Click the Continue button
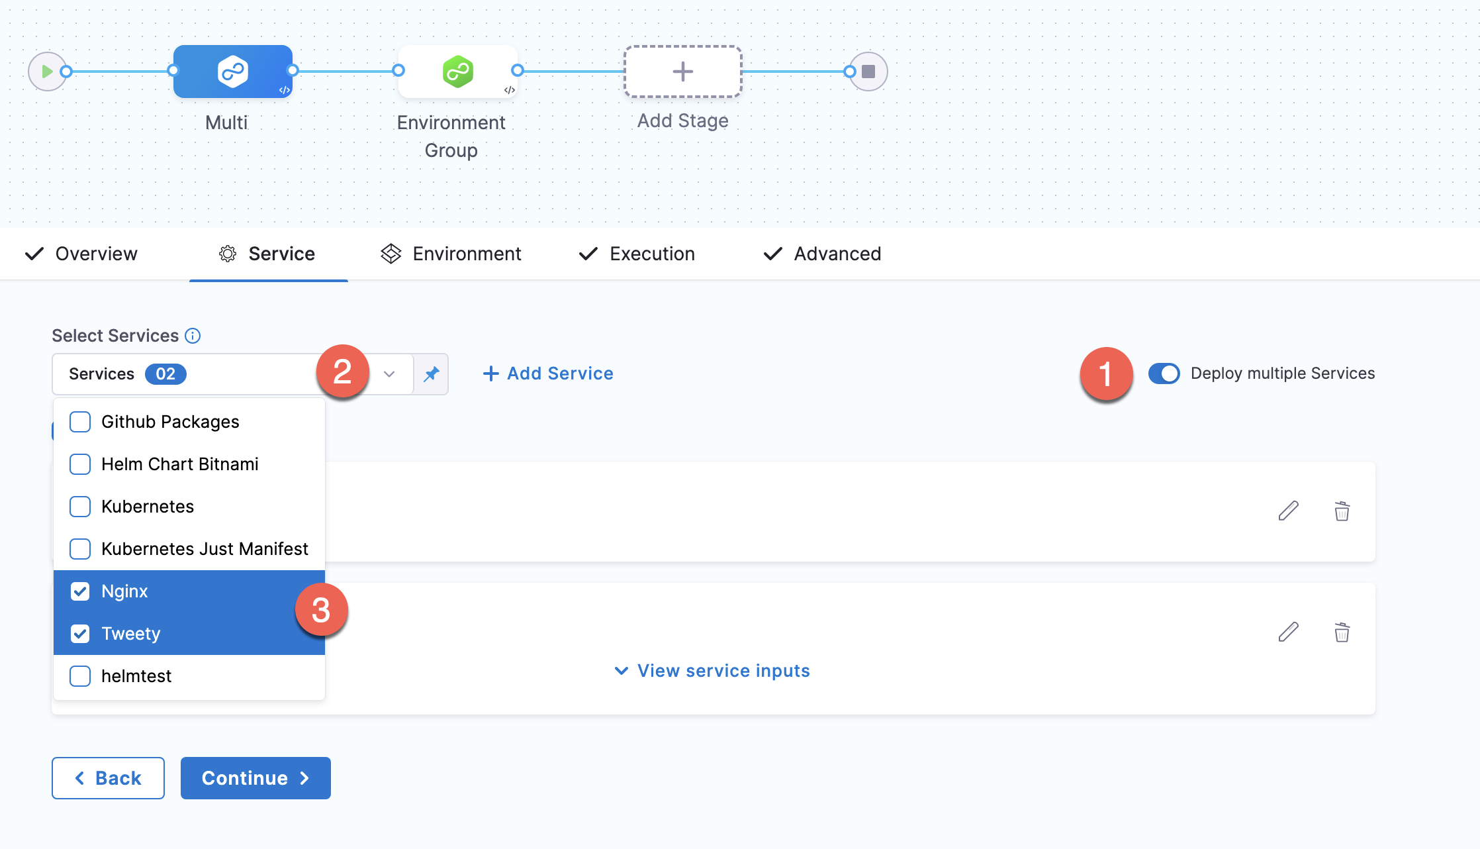Screen dimensions: 1480x849 [x=255, y=778]
